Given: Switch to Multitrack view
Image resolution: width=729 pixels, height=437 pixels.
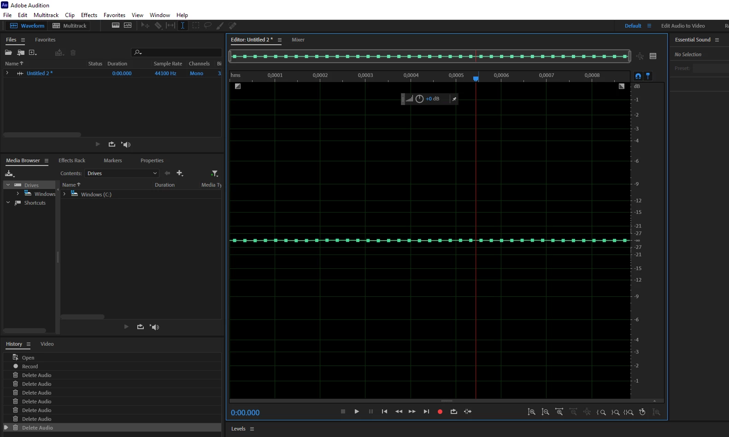Looking at the screenshot, I should [x=70, y=26].
